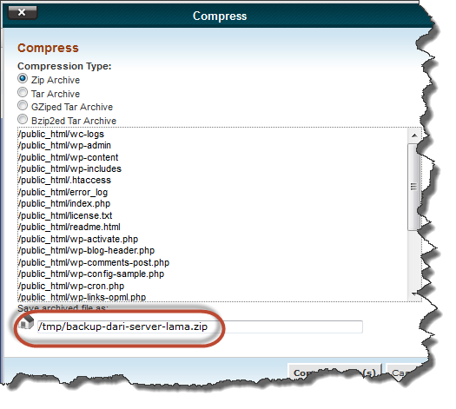Click the /public_html/readme.html entry
Viewport: 456px width, 409px height.
click(x=69, y=228)
